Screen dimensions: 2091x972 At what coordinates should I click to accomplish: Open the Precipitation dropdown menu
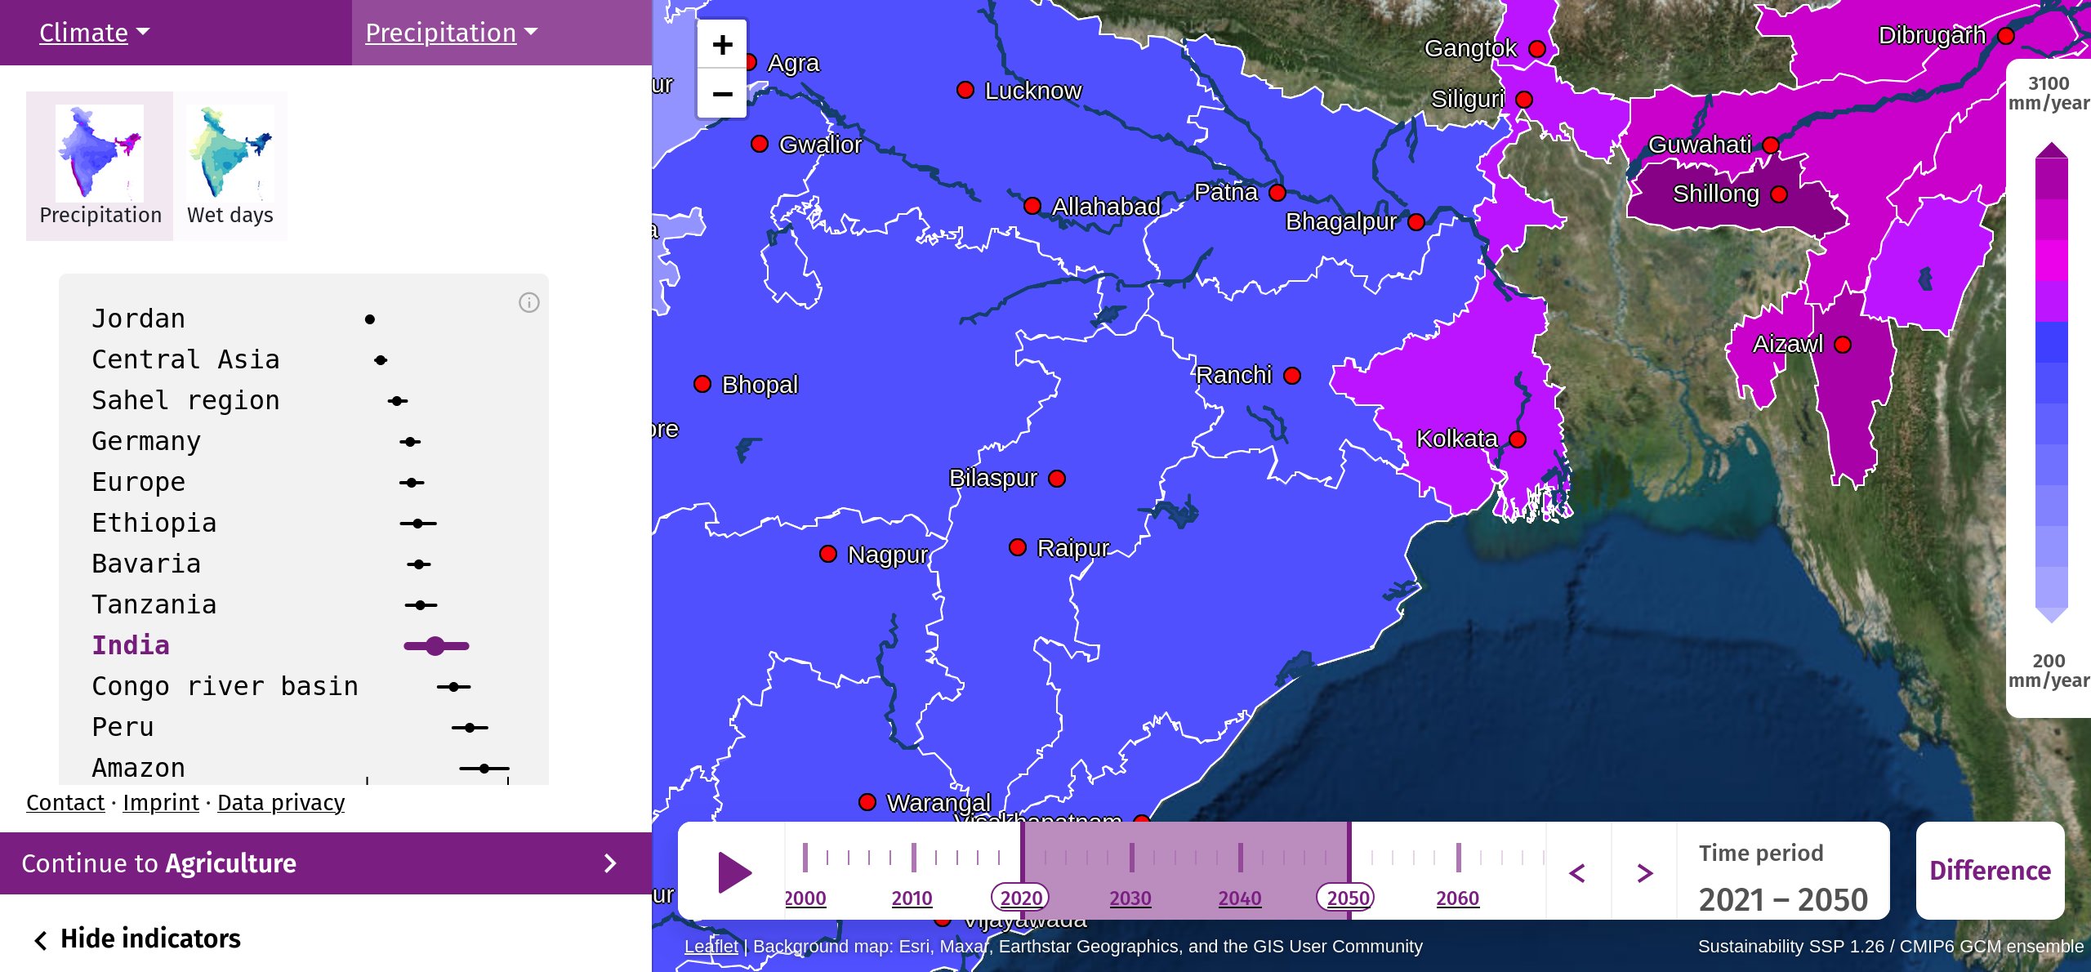point(452,33)
